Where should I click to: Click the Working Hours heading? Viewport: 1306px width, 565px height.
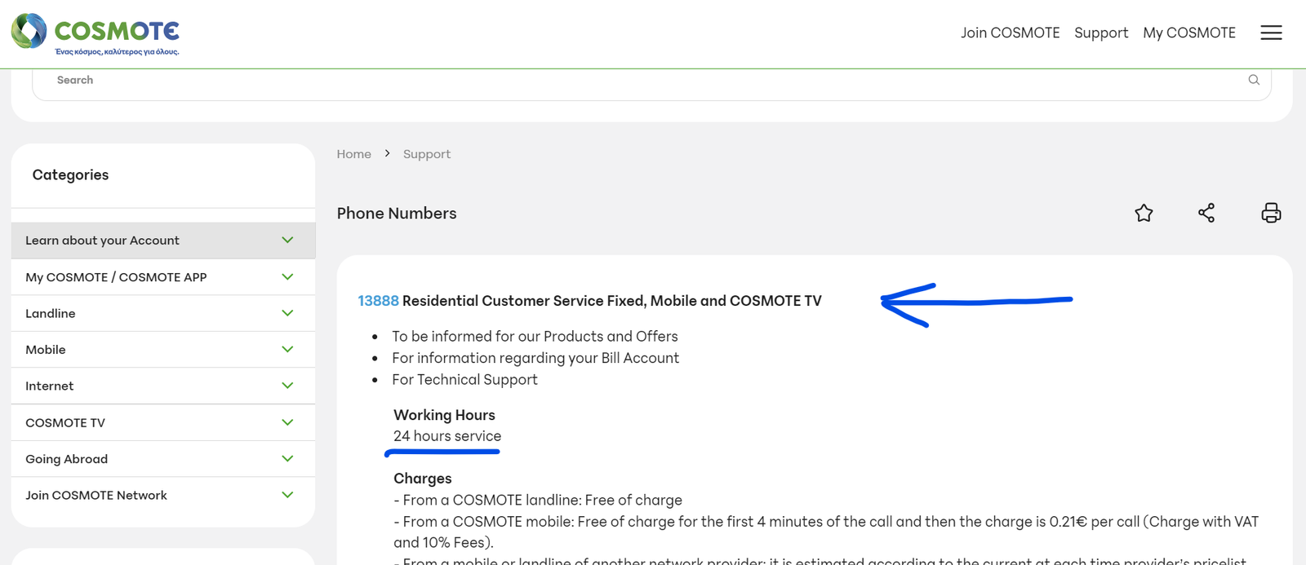point(444,415)
